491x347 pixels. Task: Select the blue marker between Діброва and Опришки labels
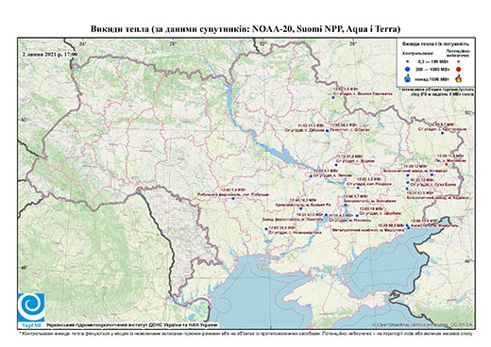click(x=328, y=131)
